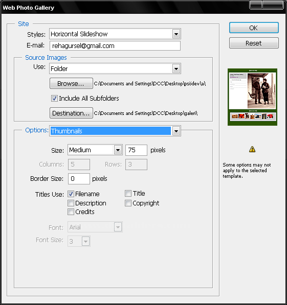Uncheck the Filename checkbox

point(71,194)
